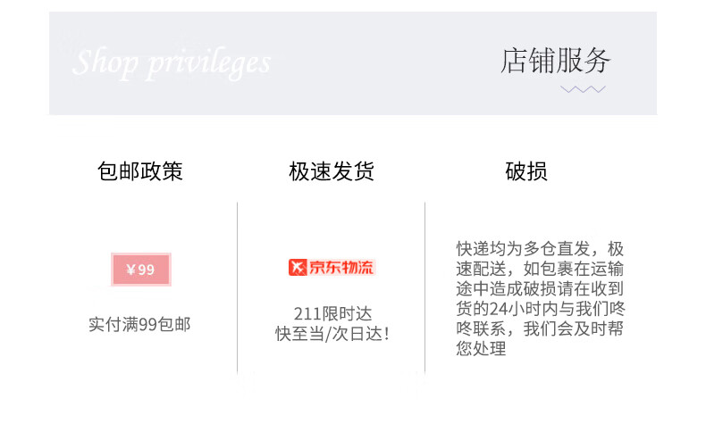The width and height of the screenshot is (706, 432).
Task: Click the gray Shop privileges banner
Action: click(353, 63)
